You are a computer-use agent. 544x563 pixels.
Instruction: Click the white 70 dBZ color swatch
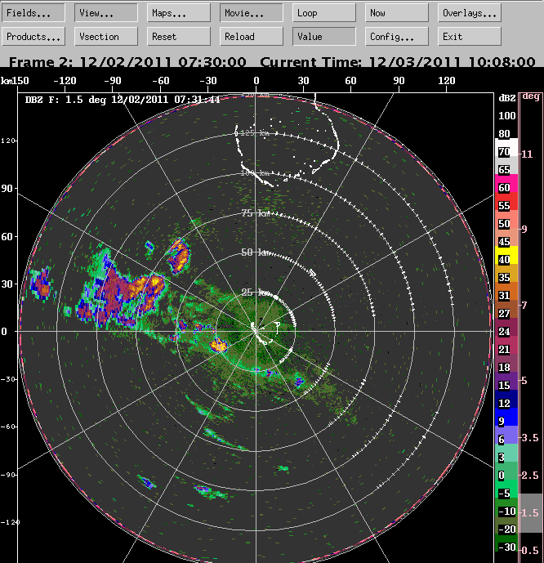[x=504, y=152]
